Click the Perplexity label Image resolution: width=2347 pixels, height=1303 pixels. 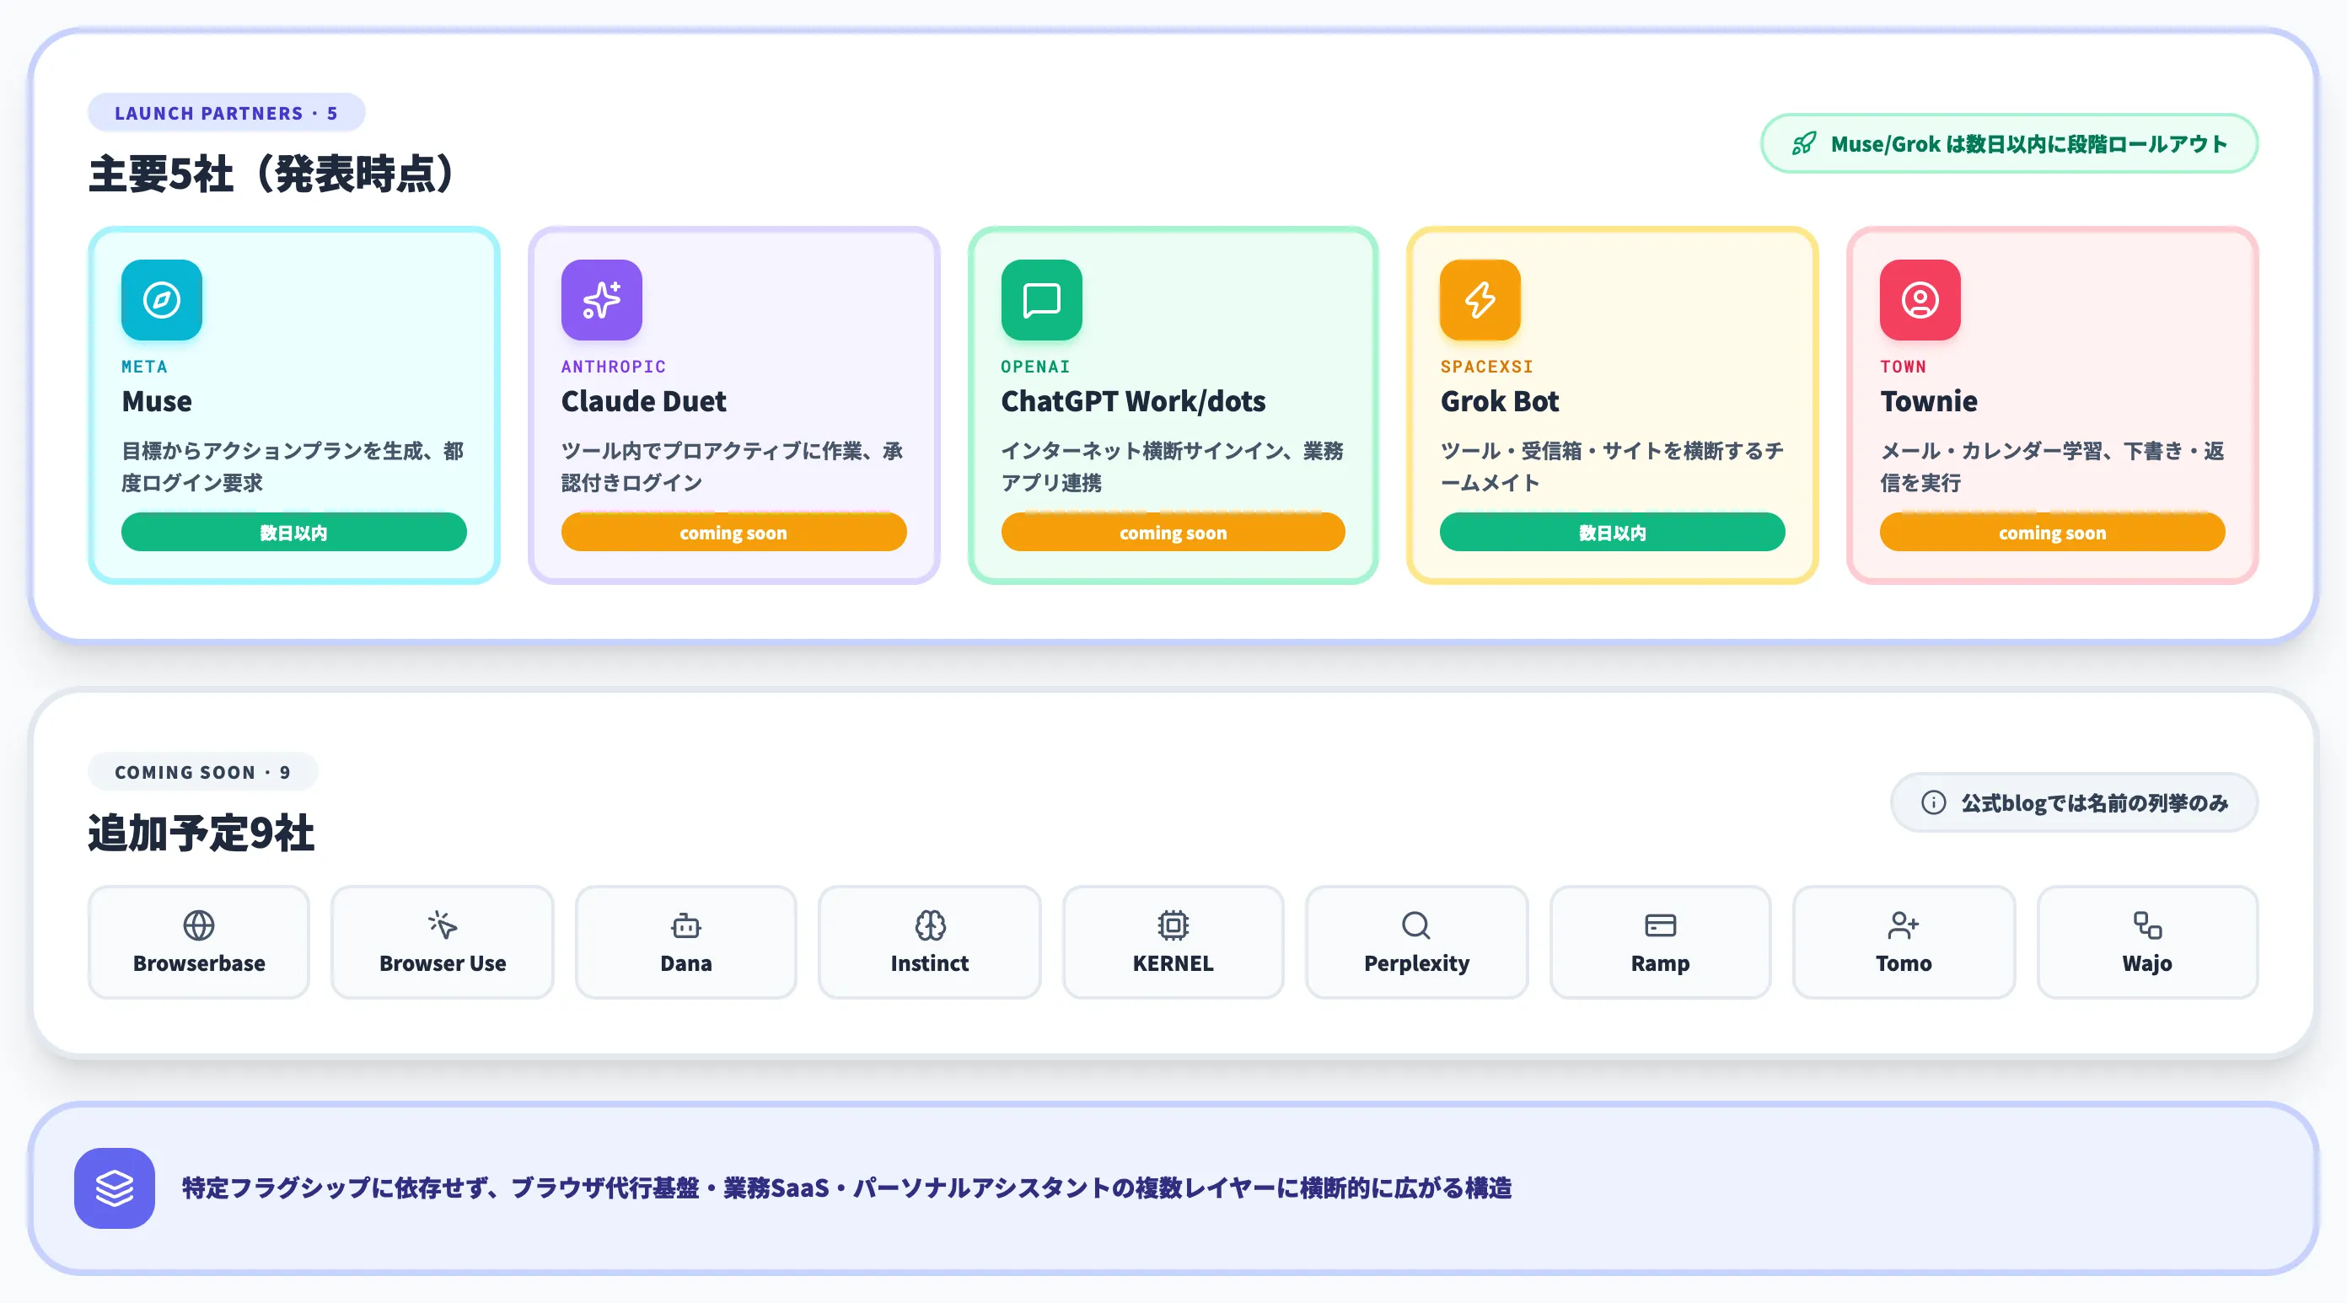click(x=1417, y=963)
